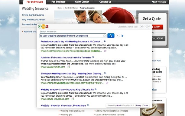Open Birmingham Wedding Gown Care Blog result
The width and height of the screenshot is (185, 116).
click(x=72, y=74)
